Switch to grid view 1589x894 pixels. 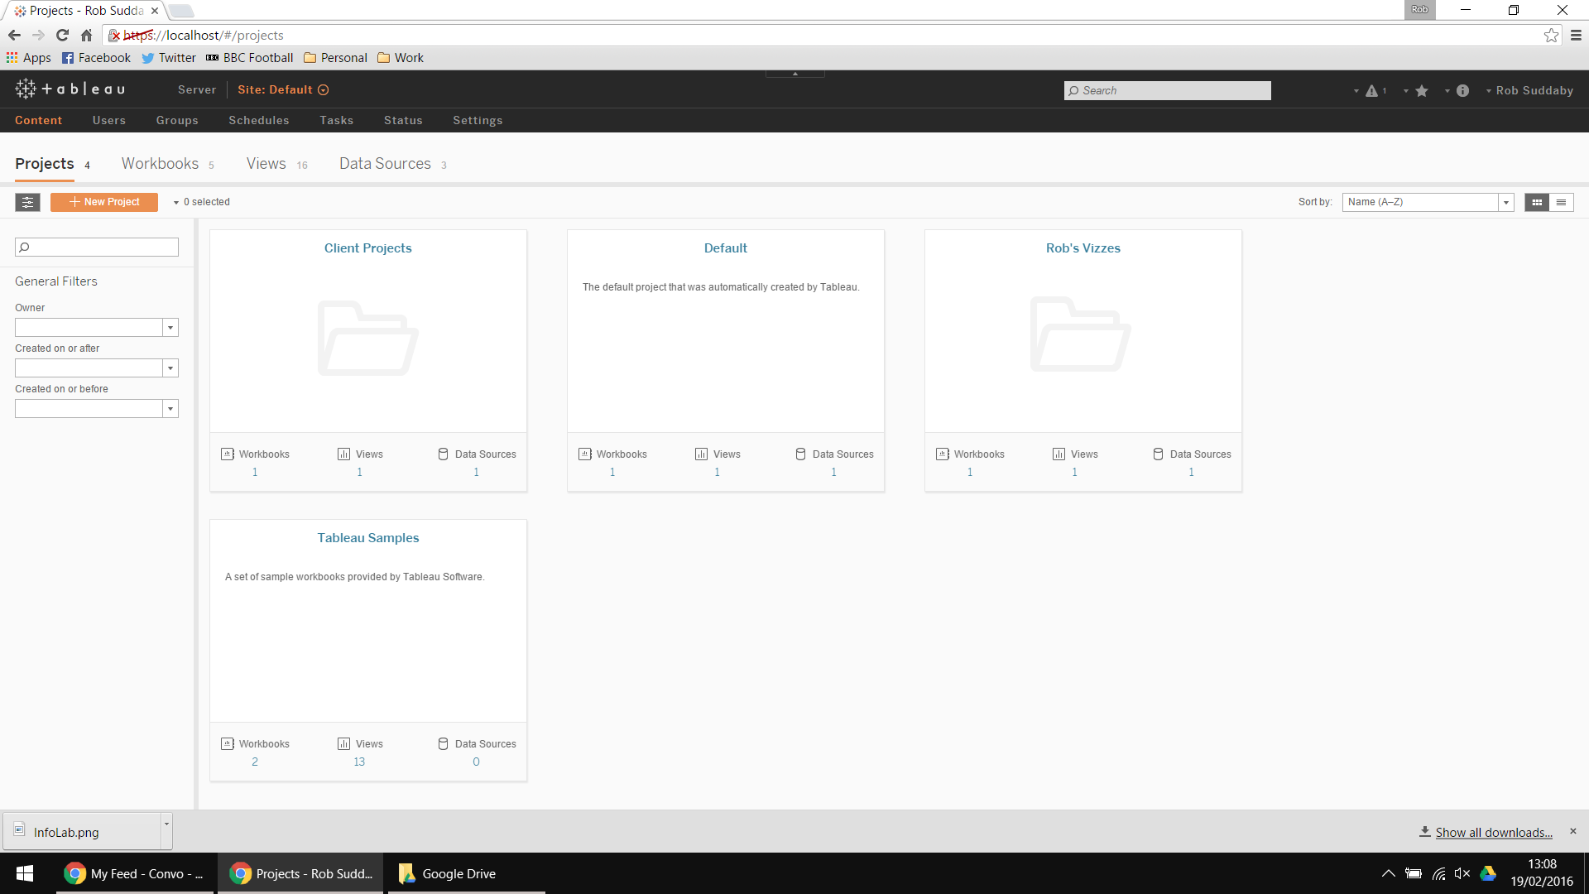pyautogui.click(x=1537, y=202)
